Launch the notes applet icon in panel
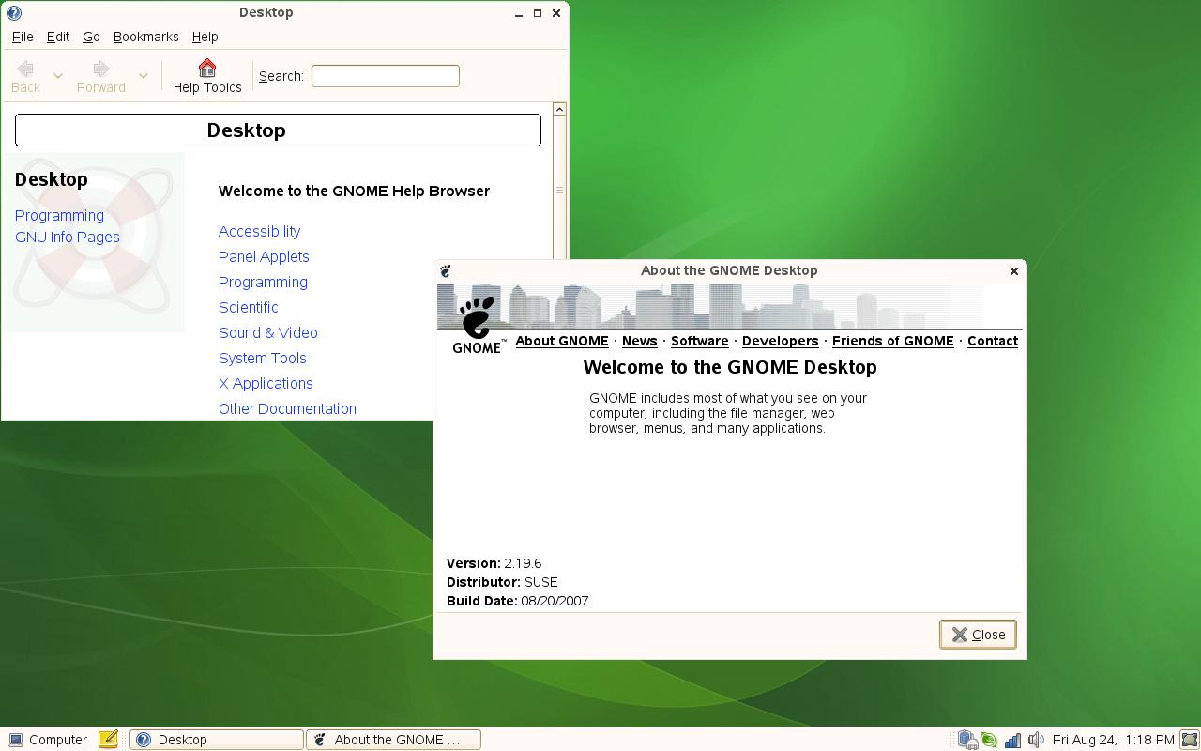The width and height of the screenshot is (1201, 751). pyautogui.click(x=108, y=740)
